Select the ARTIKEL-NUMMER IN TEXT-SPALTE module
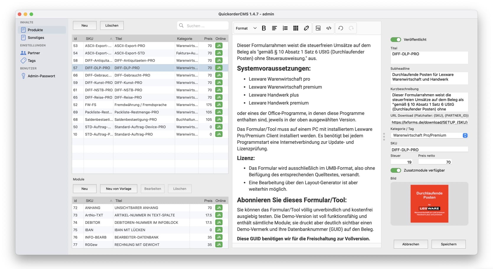 pos(150,215)
